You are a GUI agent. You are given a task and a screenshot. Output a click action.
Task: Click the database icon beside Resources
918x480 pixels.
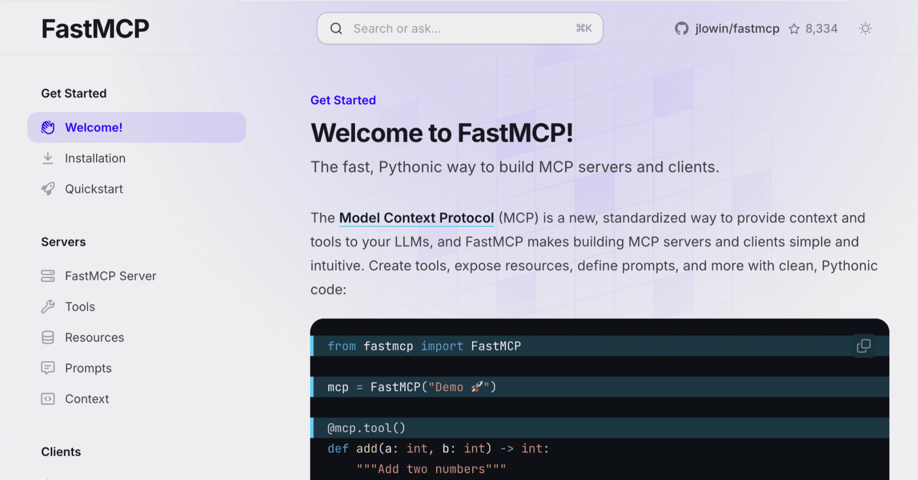48,337
